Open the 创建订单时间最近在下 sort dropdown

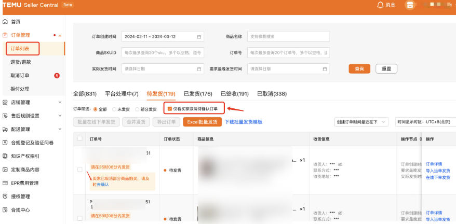(361, 122)
